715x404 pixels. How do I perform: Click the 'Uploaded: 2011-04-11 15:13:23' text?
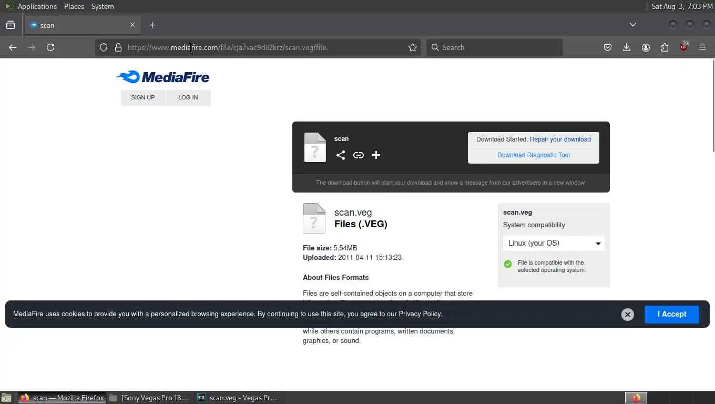tap(352, 257)
